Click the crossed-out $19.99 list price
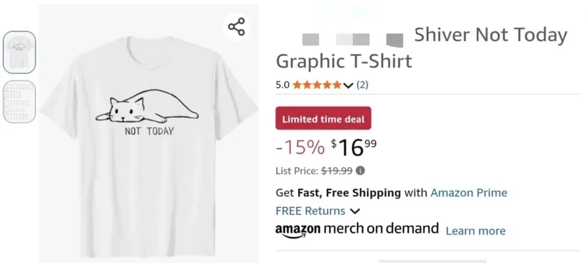 [x=336, y=171]
